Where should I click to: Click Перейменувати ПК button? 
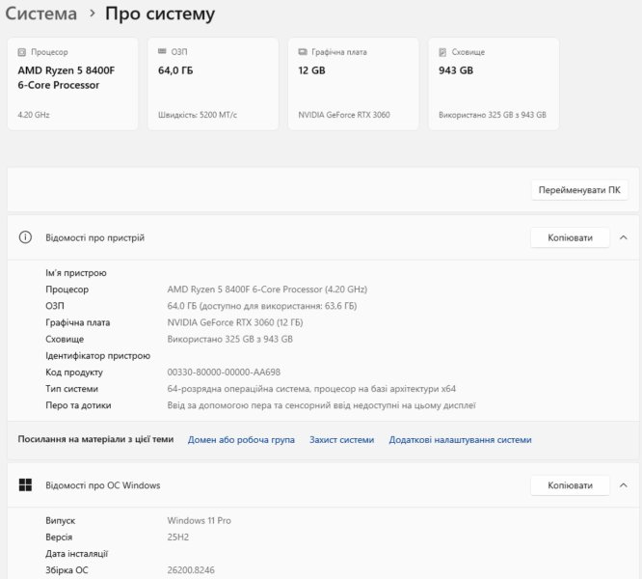coord(579,190)
